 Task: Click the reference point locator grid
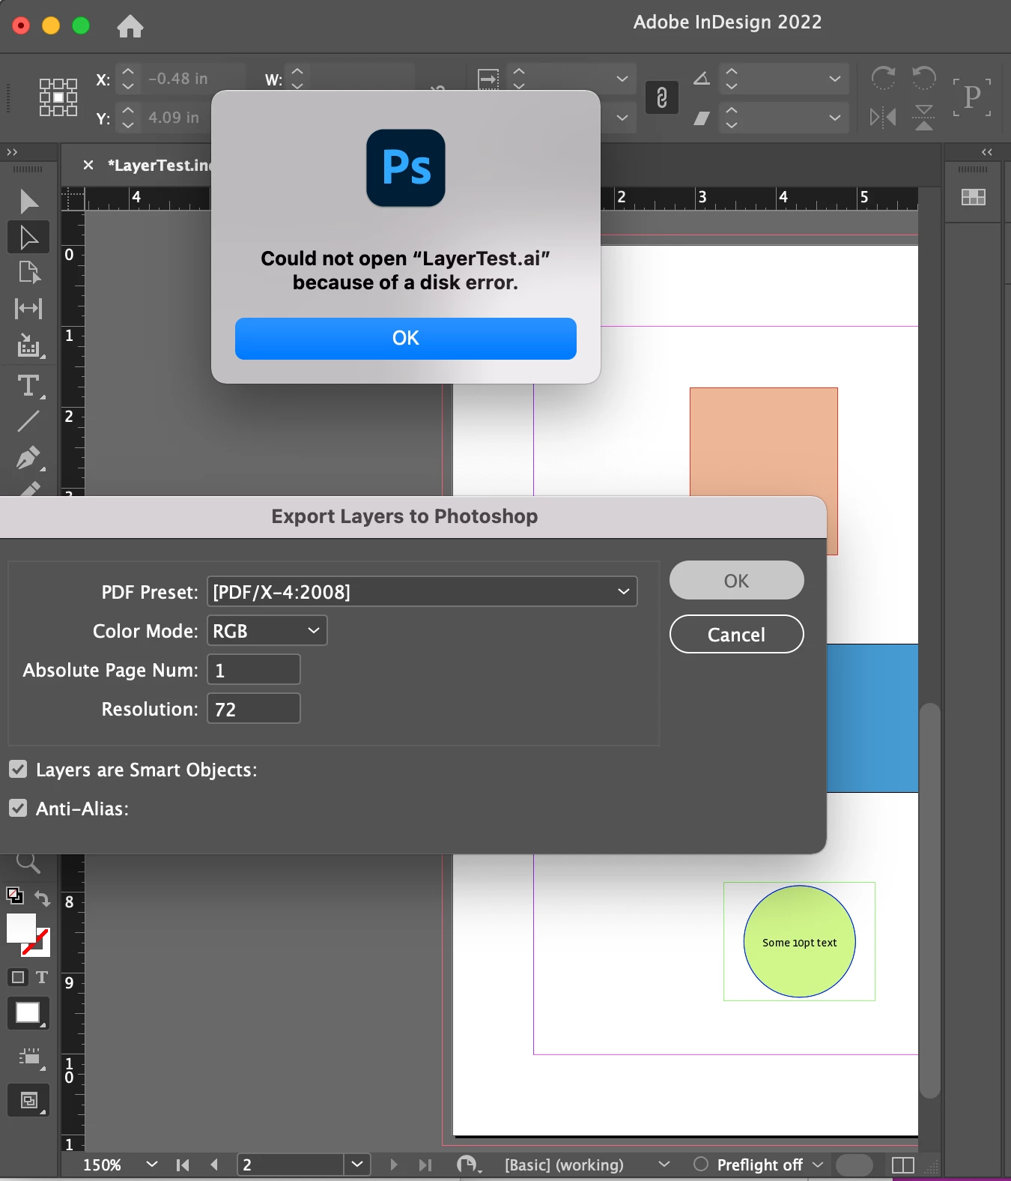[x=58, y=97]
